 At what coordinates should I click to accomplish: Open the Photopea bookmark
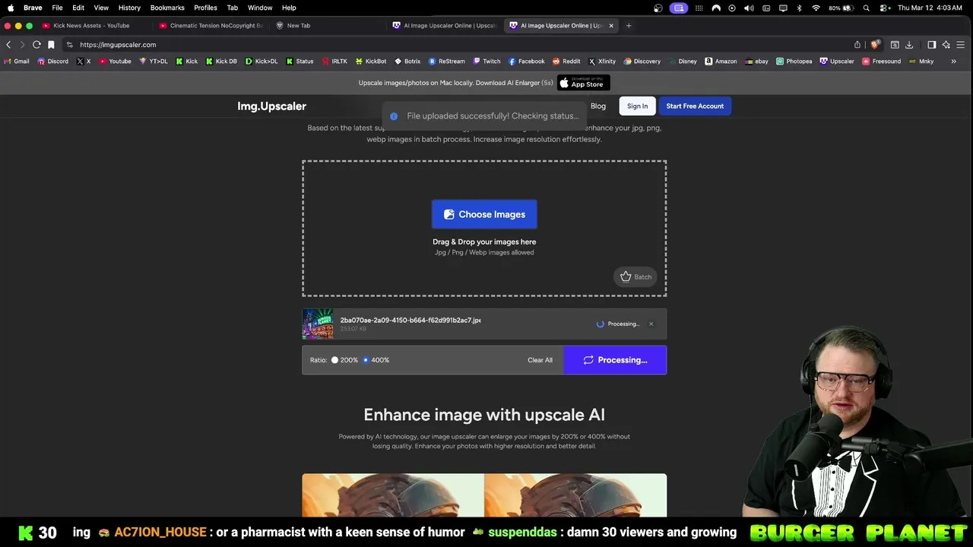[x=794, y=61]
